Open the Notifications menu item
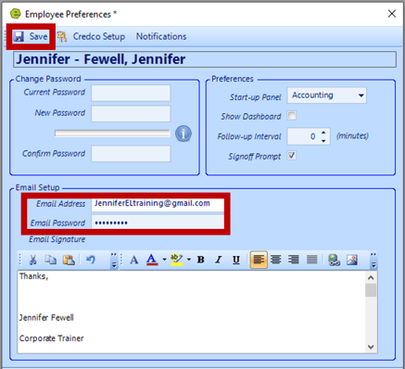The width and height of the screenshot is (405, 369). (x=161, y=36)
